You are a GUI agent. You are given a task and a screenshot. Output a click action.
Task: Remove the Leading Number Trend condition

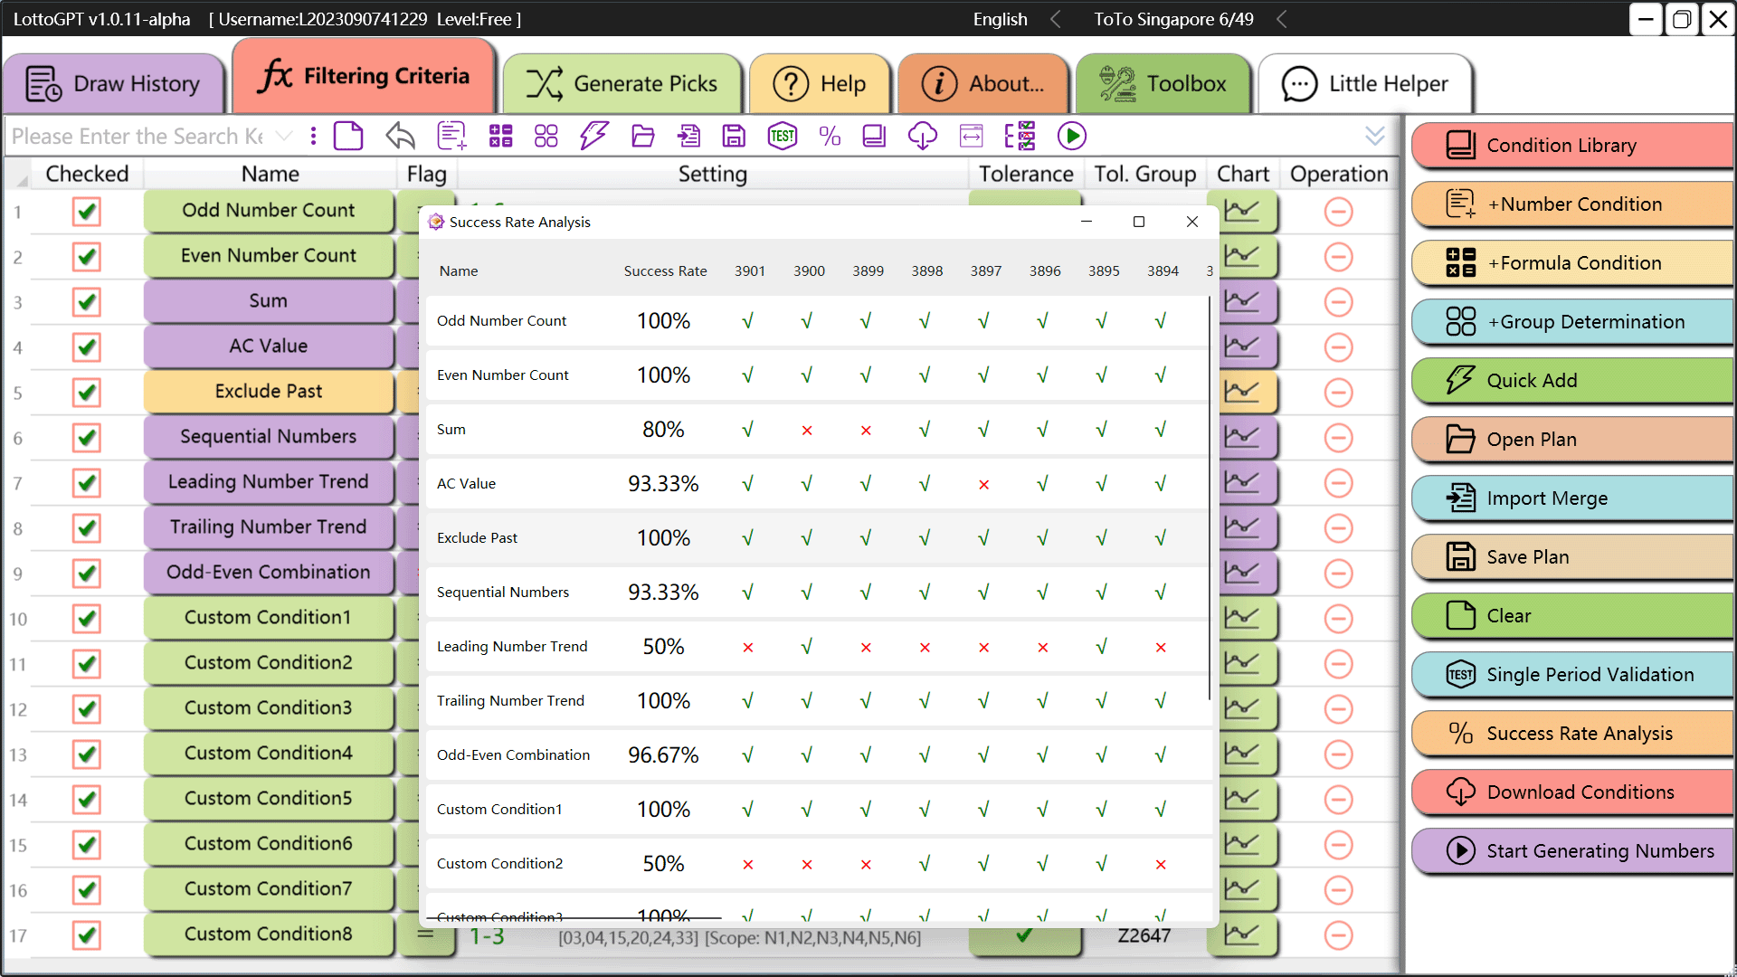coord(1339,483)
